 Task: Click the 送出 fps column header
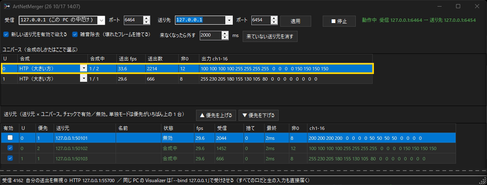coord(130,58)
